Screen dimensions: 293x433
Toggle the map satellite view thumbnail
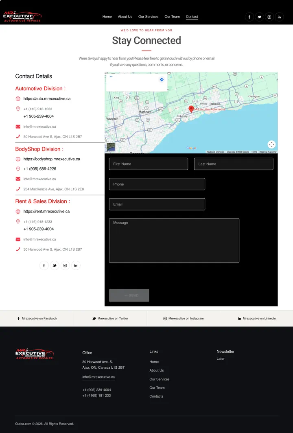(x=111, y=147)
